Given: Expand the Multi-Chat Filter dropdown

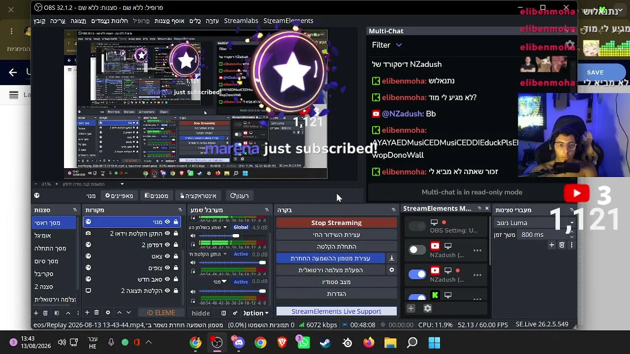Looking at the screenshot, I should click(387, 45).
